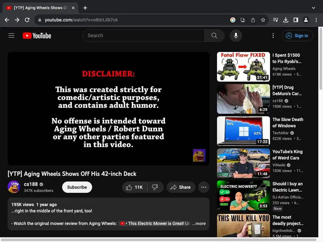The image size is (323, 242).
Task: Click the Share button
Action: coord(181,187)
